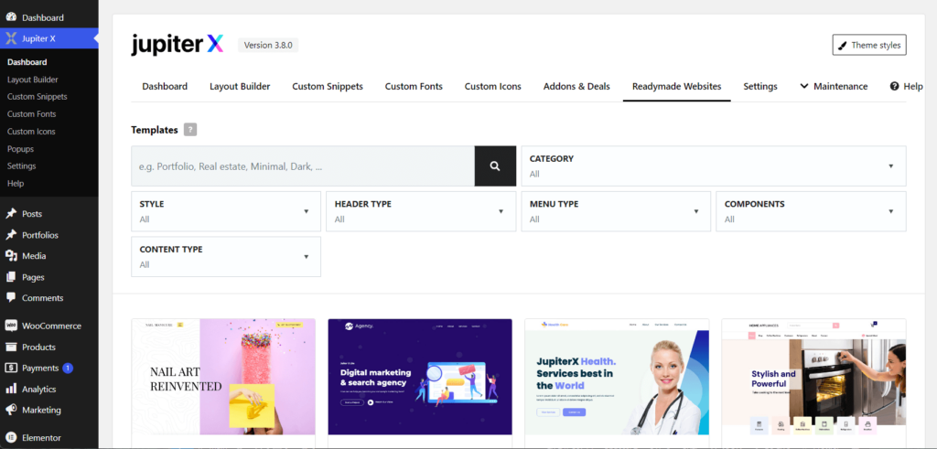
Task: Click the Analytics bar chart icon
Action: [11, 389]
